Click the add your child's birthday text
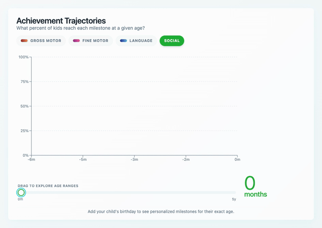The width and height of the screenshot is (322, 228). point(161,211)
